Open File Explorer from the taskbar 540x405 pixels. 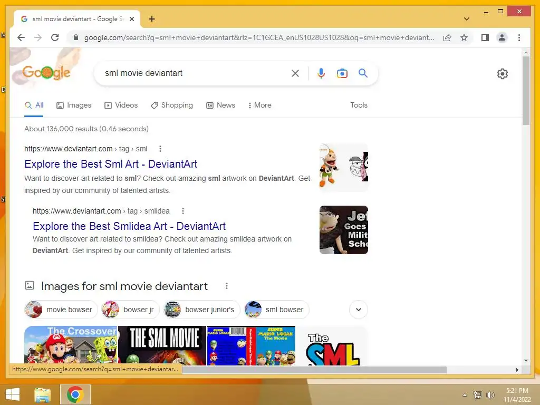pyautogui.click(x=42, y=394)
